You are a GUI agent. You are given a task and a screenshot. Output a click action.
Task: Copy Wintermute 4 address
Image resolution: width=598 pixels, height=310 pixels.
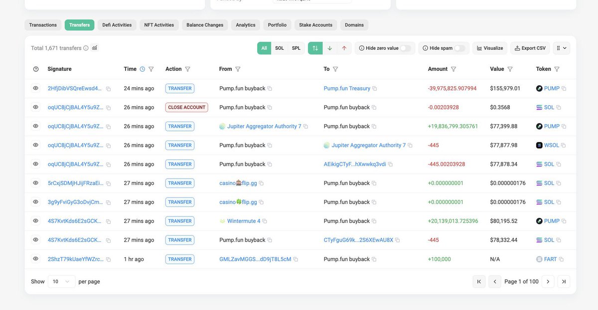coord(265,221)
